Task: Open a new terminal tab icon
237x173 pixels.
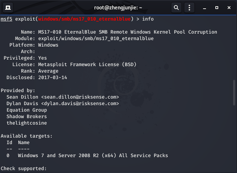Action: click(x=8, y=8)
